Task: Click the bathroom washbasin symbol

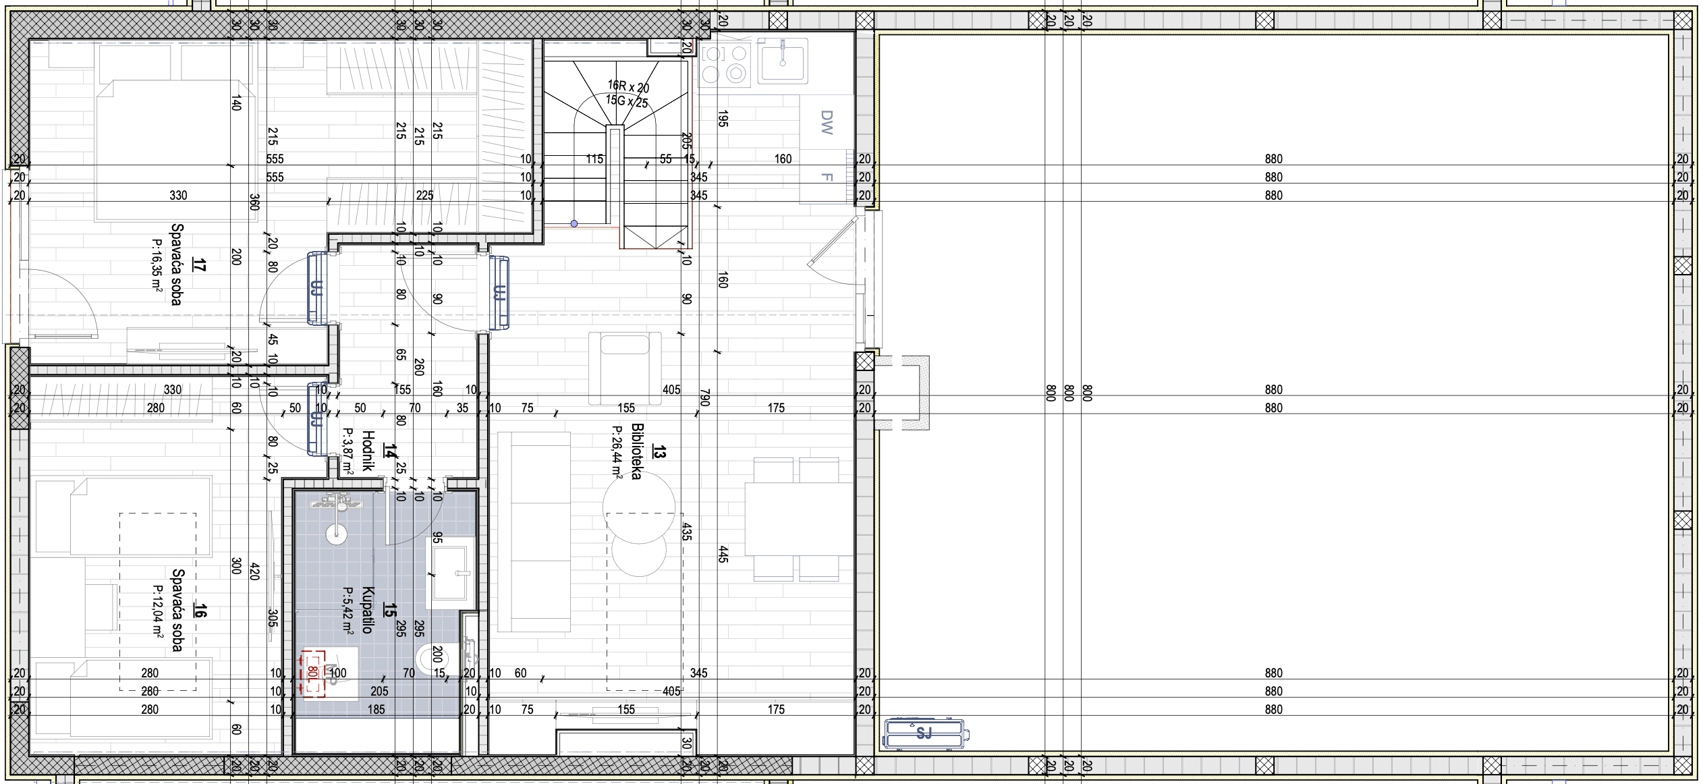Action: (449, 573)
